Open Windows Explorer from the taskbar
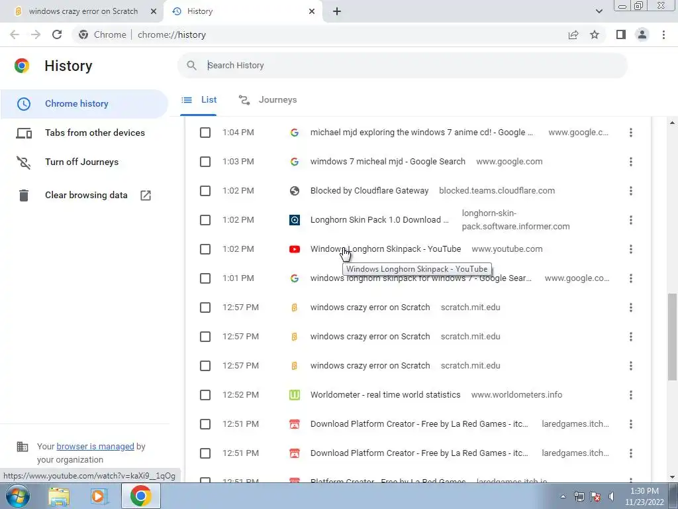The width and height of the screenshot is (678, 509). pos(59,496)
